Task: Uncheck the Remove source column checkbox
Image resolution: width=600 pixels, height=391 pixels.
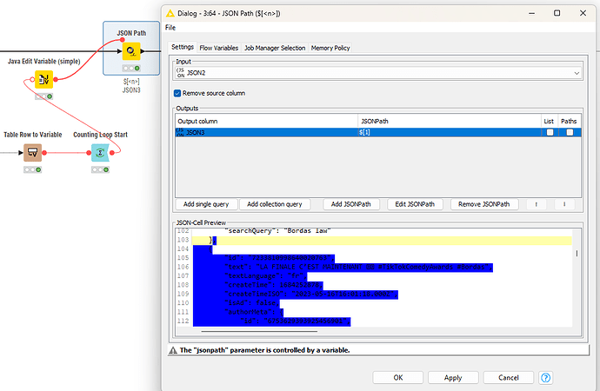Action: [x=178, y=92]
